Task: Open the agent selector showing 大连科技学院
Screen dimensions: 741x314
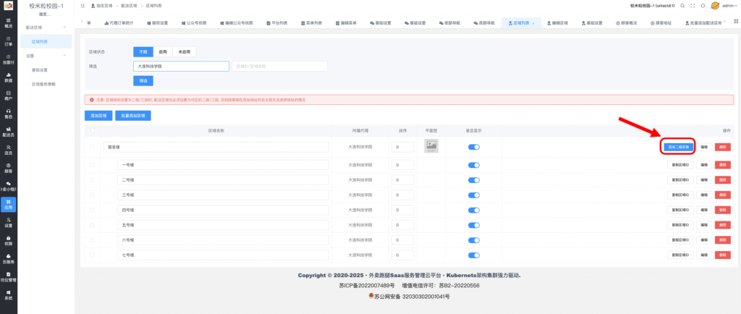Action: [182, 67]
